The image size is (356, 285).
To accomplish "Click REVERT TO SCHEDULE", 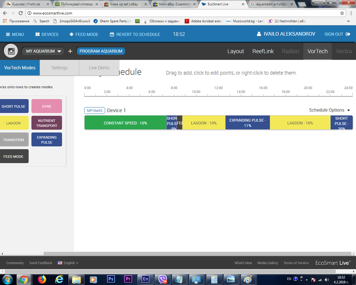I will 135,34.
